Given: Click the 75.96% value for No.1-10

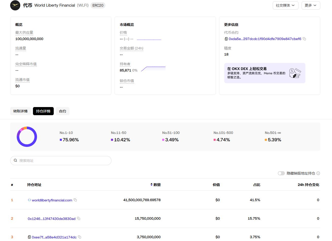Looking at the screenshot, I should pyautogui.click(x=71, y=140).
